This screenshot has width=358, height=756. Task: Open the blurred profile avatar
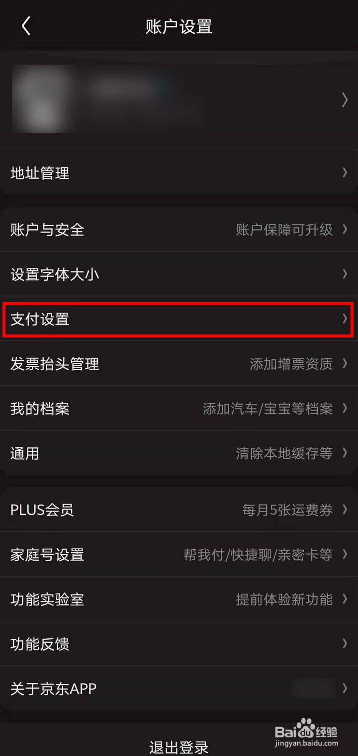point(41,99)
